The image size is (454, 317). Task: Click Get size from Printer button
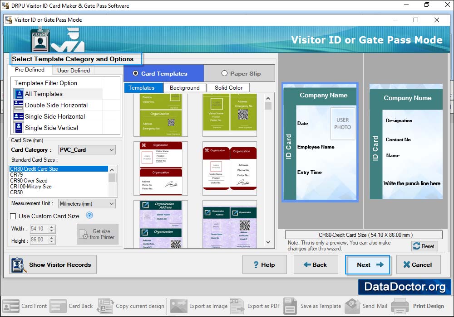(x=98, y=234)
